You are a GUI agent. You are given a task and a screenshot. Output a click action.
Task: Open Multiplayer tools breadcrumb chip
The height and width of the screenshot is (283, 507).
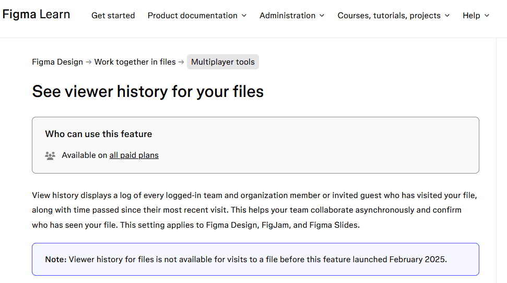pyautogui.click(x=223, y=62)
